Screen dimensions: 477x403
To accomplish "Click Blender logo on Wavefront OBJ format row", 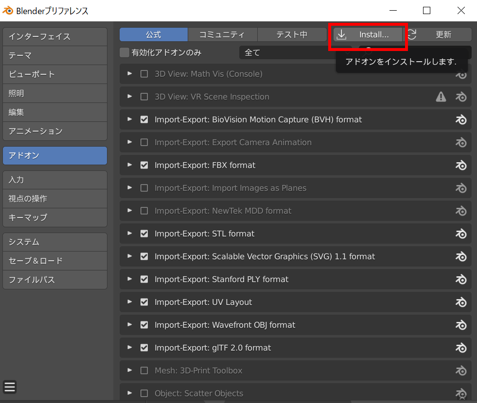I will tap(461, 325).
